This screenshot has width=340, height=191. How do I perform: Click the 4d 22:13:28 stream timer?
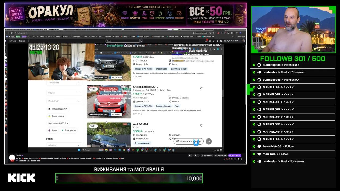(x=44, y=47)
